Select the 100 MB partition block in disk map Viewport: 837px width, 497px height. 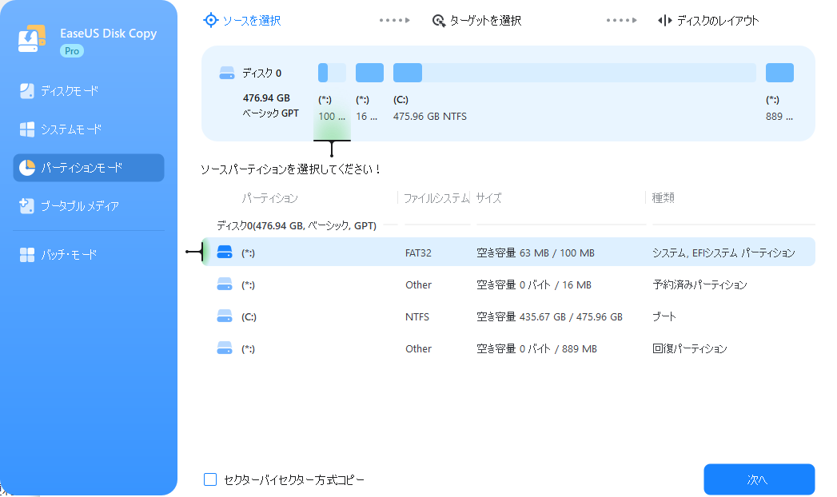332,73
